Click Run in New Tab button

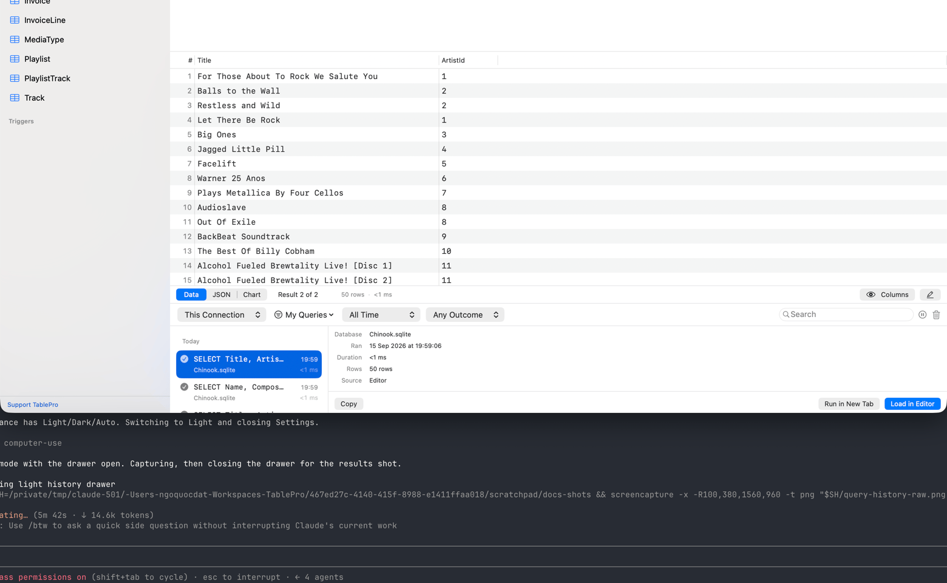(849, 404)
